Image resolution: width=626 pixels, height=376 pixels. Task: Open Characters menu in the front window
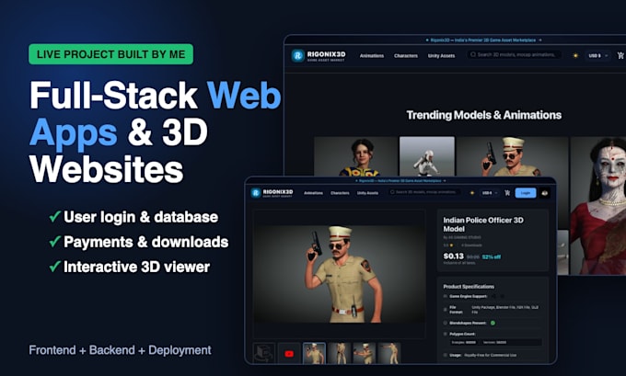click(x=340, y=193)
